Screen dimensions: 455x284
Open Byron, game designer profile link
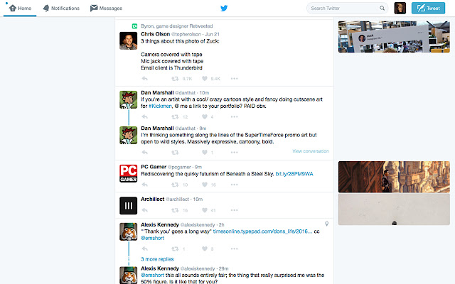164,26
